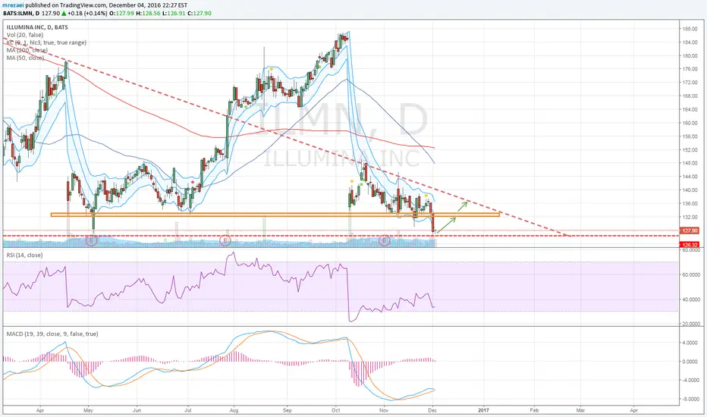Click the Jun label on time axis

(x=137, y=411)
